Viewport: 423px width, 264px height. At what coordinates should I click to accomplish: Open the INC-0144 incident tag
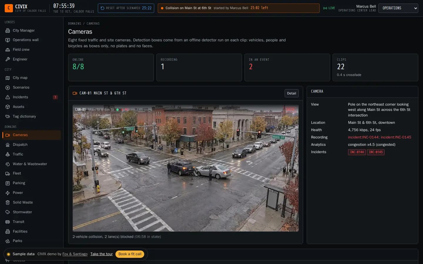point(357,152)
